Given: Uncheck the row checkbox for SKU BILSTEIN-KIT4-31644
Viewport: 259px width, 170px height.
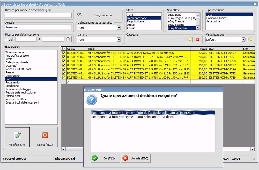Looking at the screenshot, I should coord(64,69).
